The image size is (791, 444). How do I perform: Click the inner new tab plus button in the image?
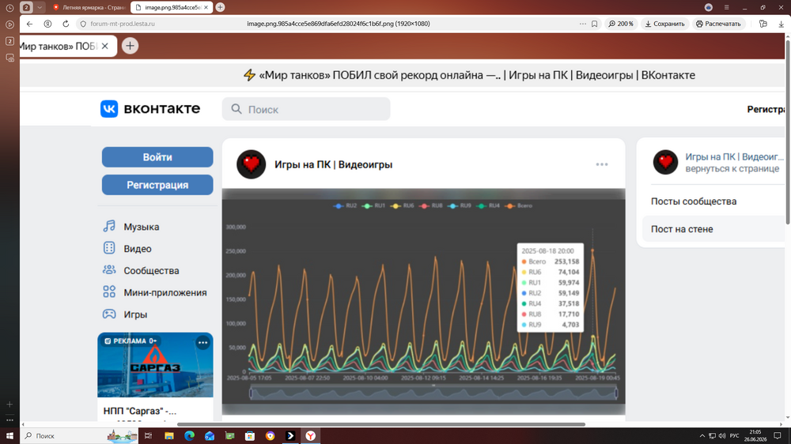(x=131, y=46)
